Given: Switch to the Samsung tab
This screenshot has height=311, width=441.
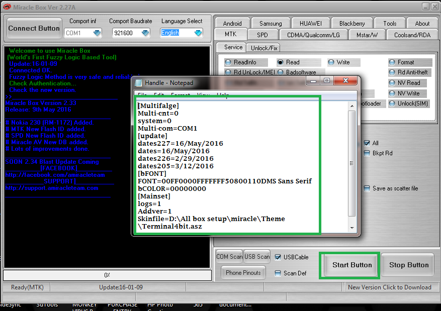Looking at the screenshot, I should pos(271,23).
